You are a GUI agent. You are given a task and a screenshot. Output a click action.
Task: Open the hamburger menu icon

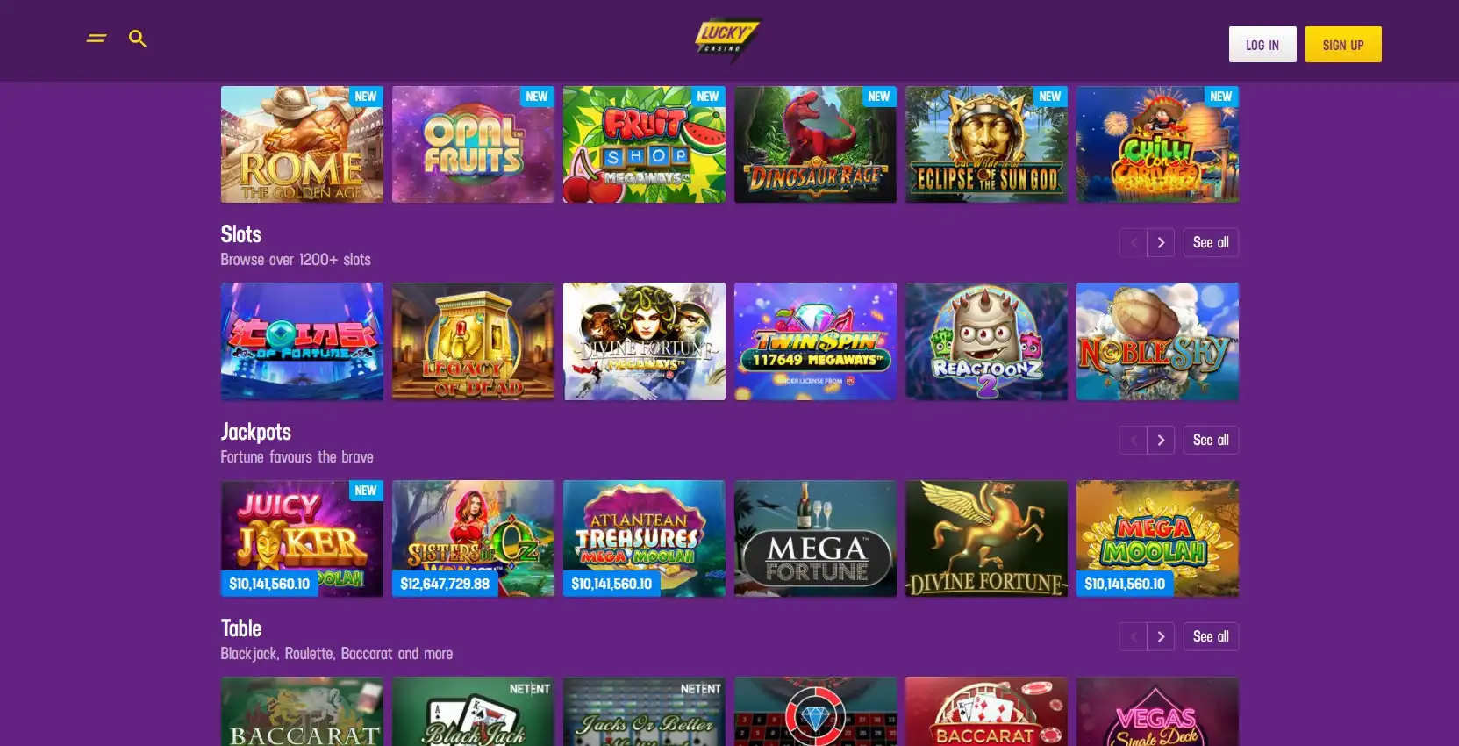coord(97,39)
